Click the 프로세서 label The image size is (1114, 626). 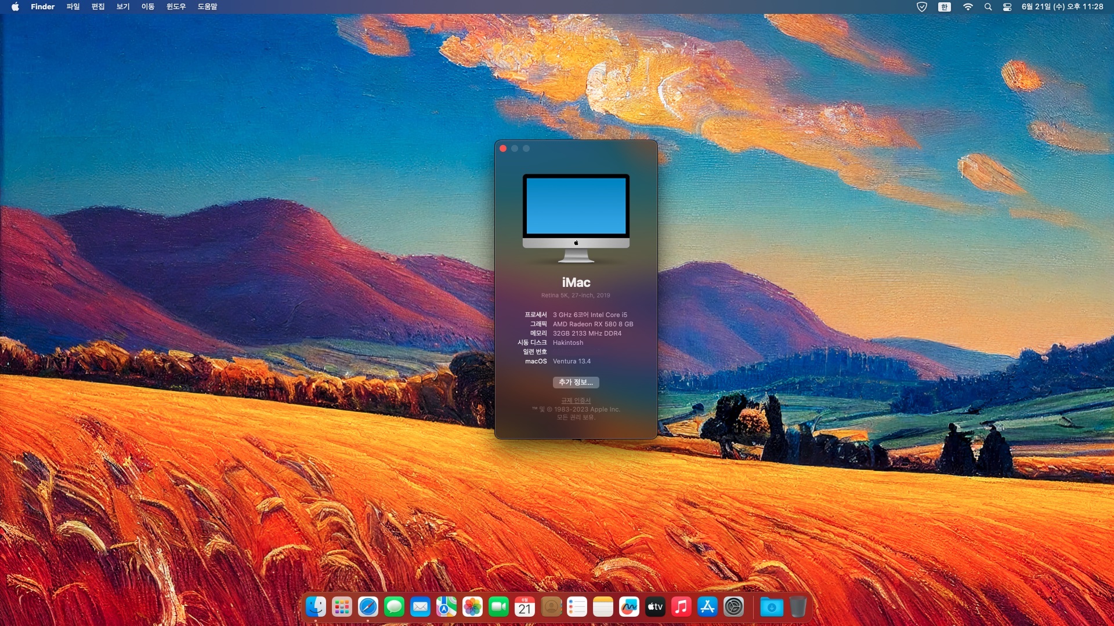[536, 315]
